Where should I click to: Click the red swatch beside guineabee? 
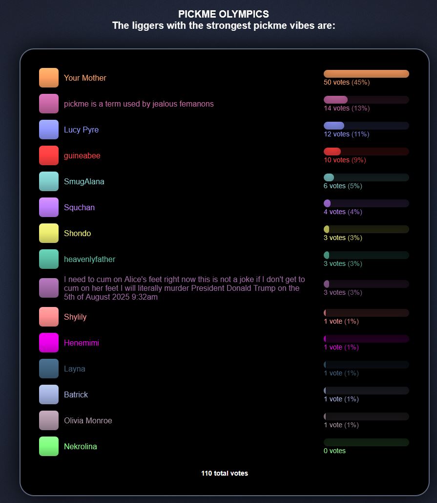(49, 155)
